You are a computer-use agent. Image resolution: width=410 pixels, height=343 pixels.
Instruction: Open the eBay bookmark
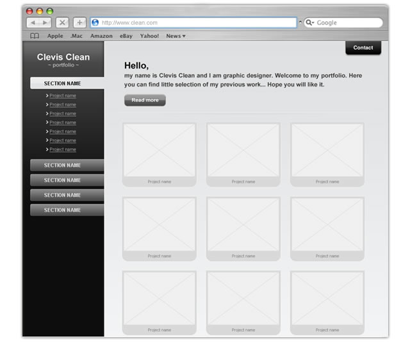pyautogui.click(x=126, y=36)
